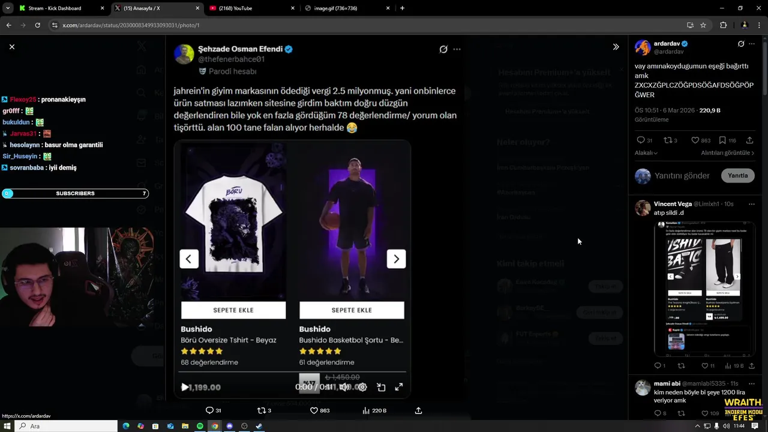
Task: Click the address bar URL
Action: click(131, 25)
